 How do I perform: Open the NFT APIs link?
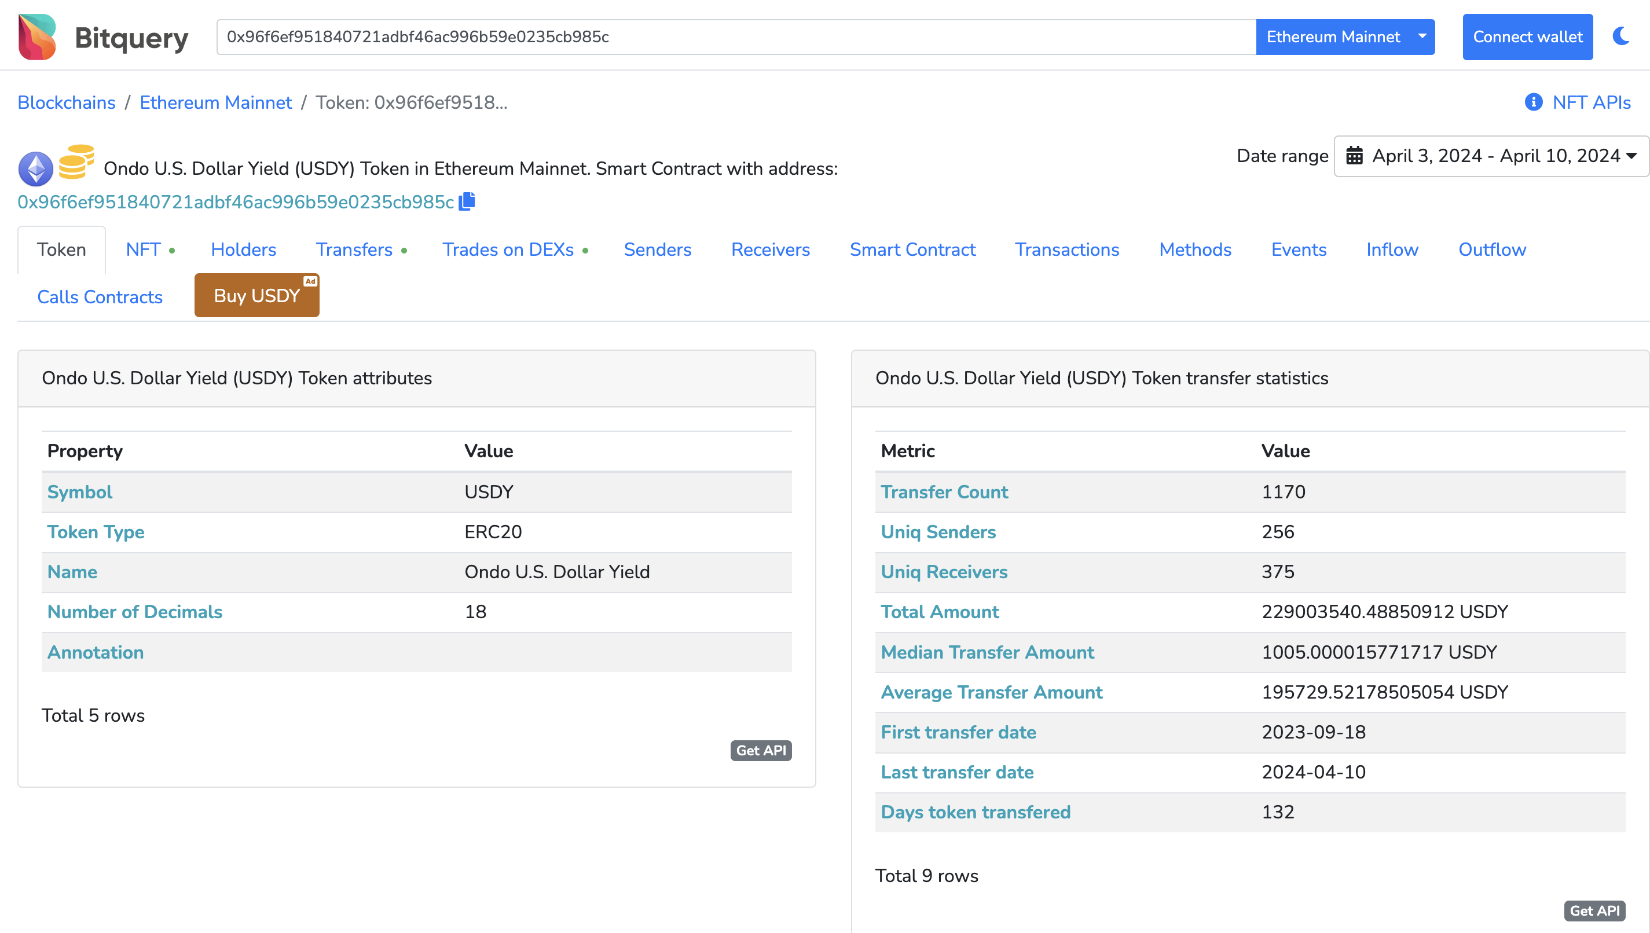tap(1592, 102)
